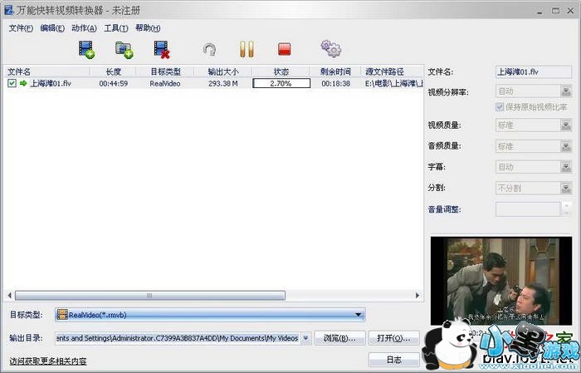581x373 pixels.
Task: Click the 浏览(B)... button
Action: coord(339,338)
